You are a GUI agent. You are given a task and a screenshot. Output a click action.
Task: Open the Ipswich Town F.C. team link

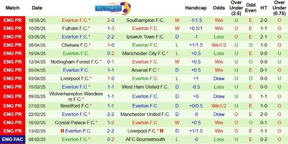[x=145, y=37]
